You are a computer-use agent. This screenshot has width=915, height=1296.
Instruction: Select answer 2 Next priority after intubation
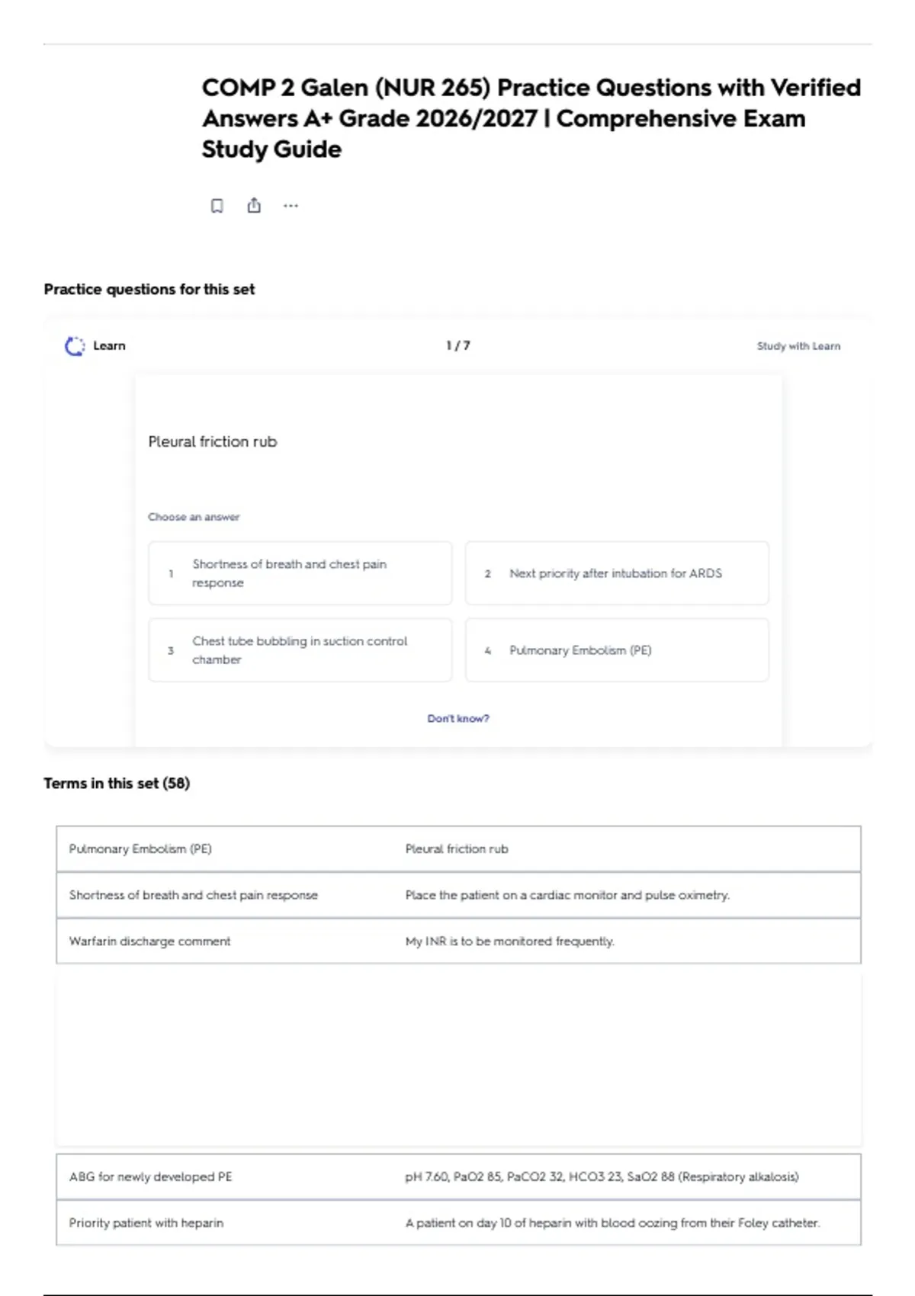617,573
